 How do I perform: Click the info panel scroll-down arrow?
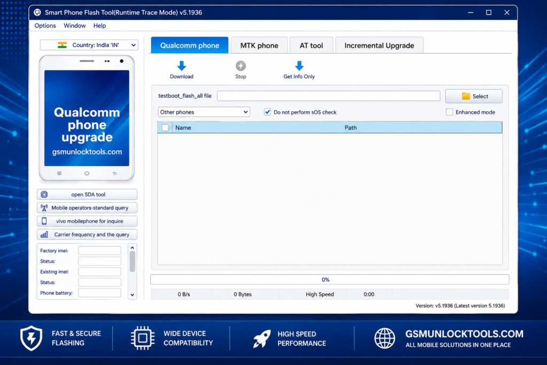tap(132, 295)
